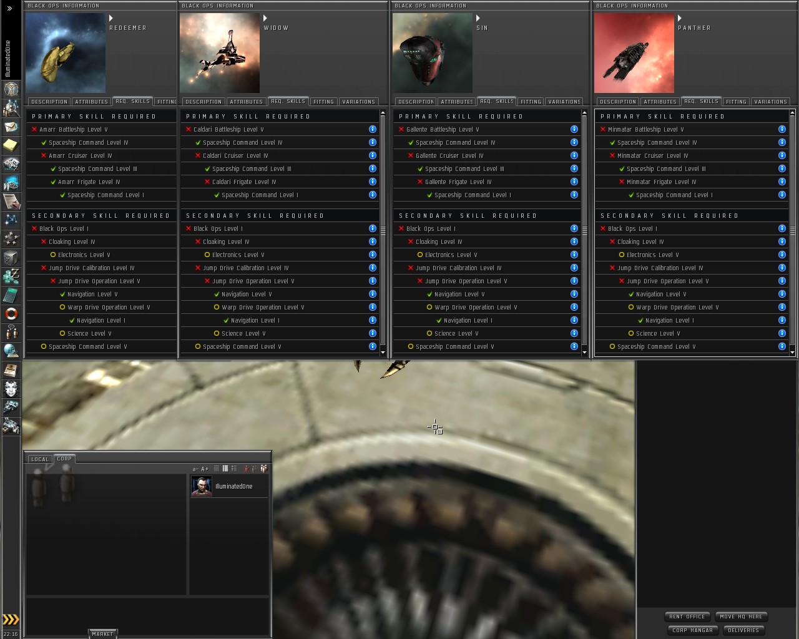799x639 pixels.
Task: Click IlluminatedOne's portrait in corp member list
Action: [201, 487]
